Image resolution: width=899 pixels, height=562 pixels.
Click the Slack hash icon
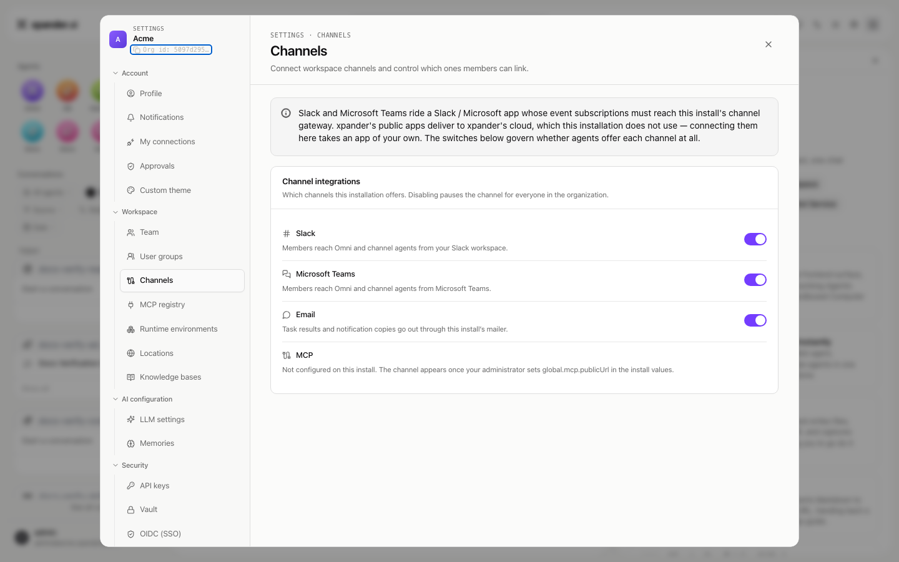[287, 234]
